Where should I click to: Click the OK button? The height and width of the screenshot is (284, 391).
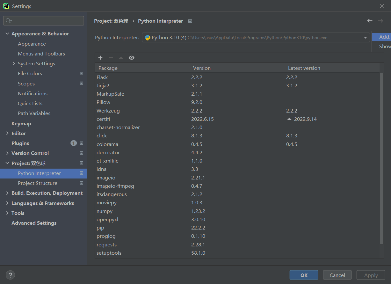[304, 275]
